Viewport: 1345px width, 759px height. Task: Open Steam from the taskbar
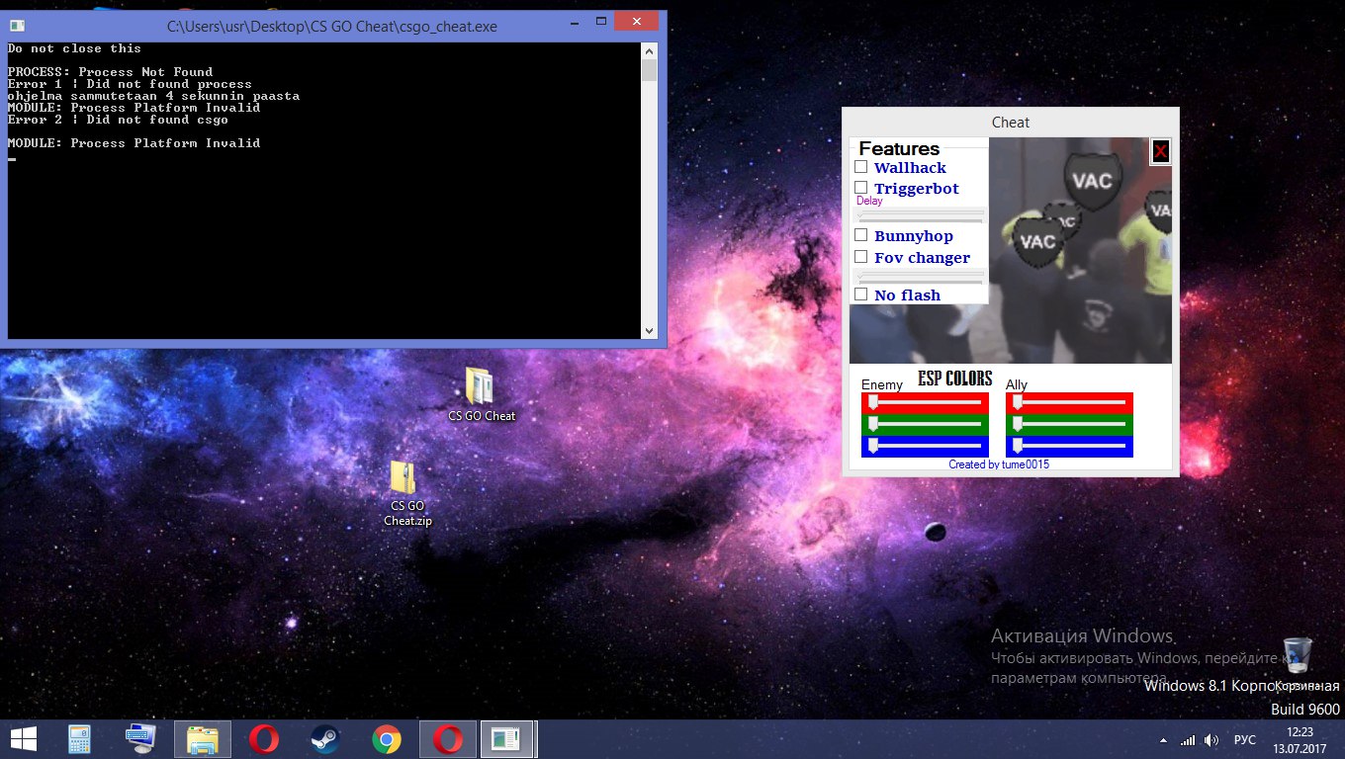(x=323, y=739)
